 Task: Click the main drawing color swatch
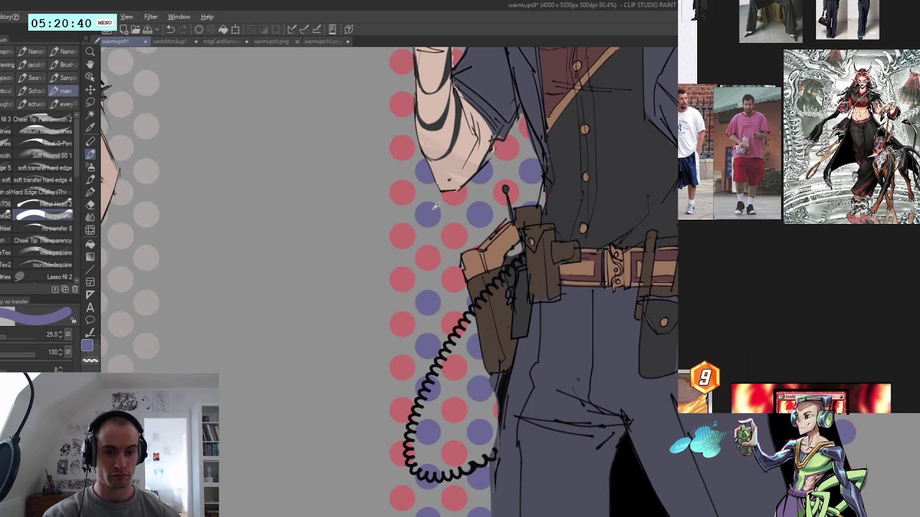[87, 345]
